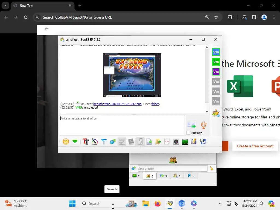Select the users tab labeled 3
Screen dimensions: 280x210
coord(150,176)
